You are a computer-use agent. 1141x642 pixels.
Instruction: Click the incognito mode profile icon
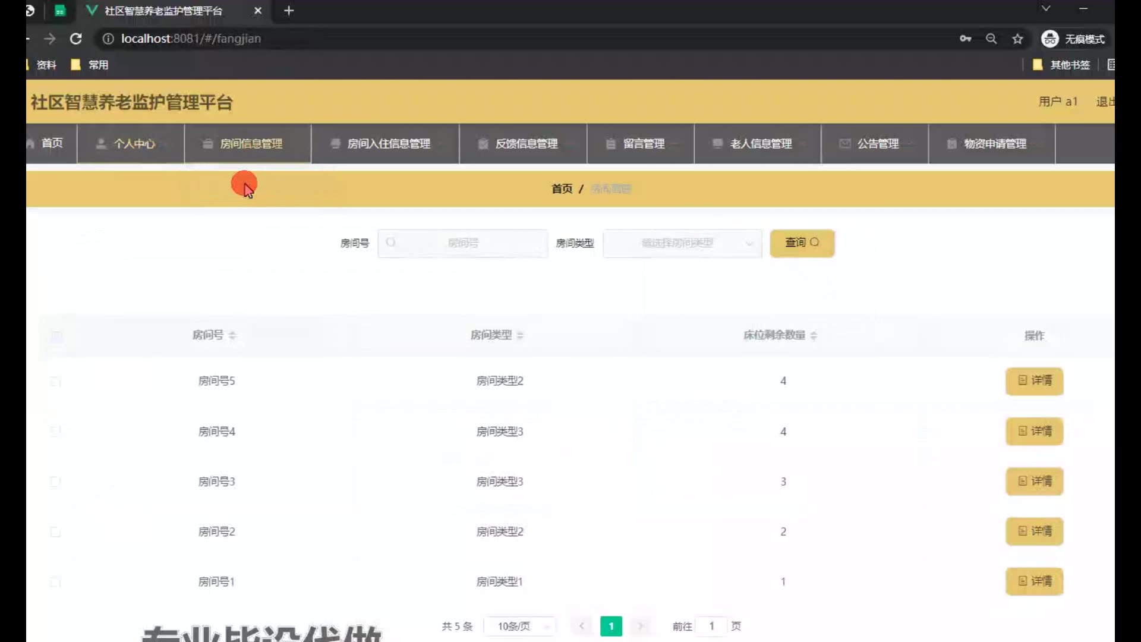tap(1049, 39)
